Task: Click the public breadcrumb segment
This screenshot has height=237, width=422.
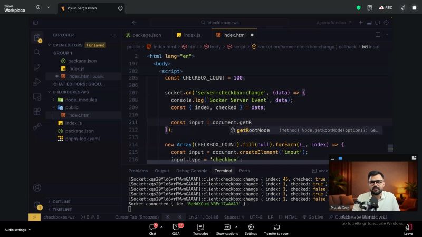Action: [x=133, y=47]
